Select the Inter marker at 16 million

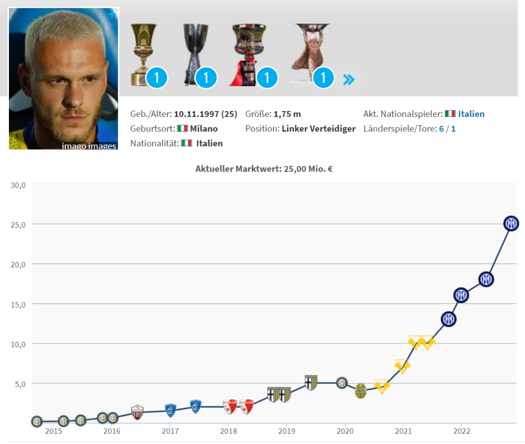point(461,295)
